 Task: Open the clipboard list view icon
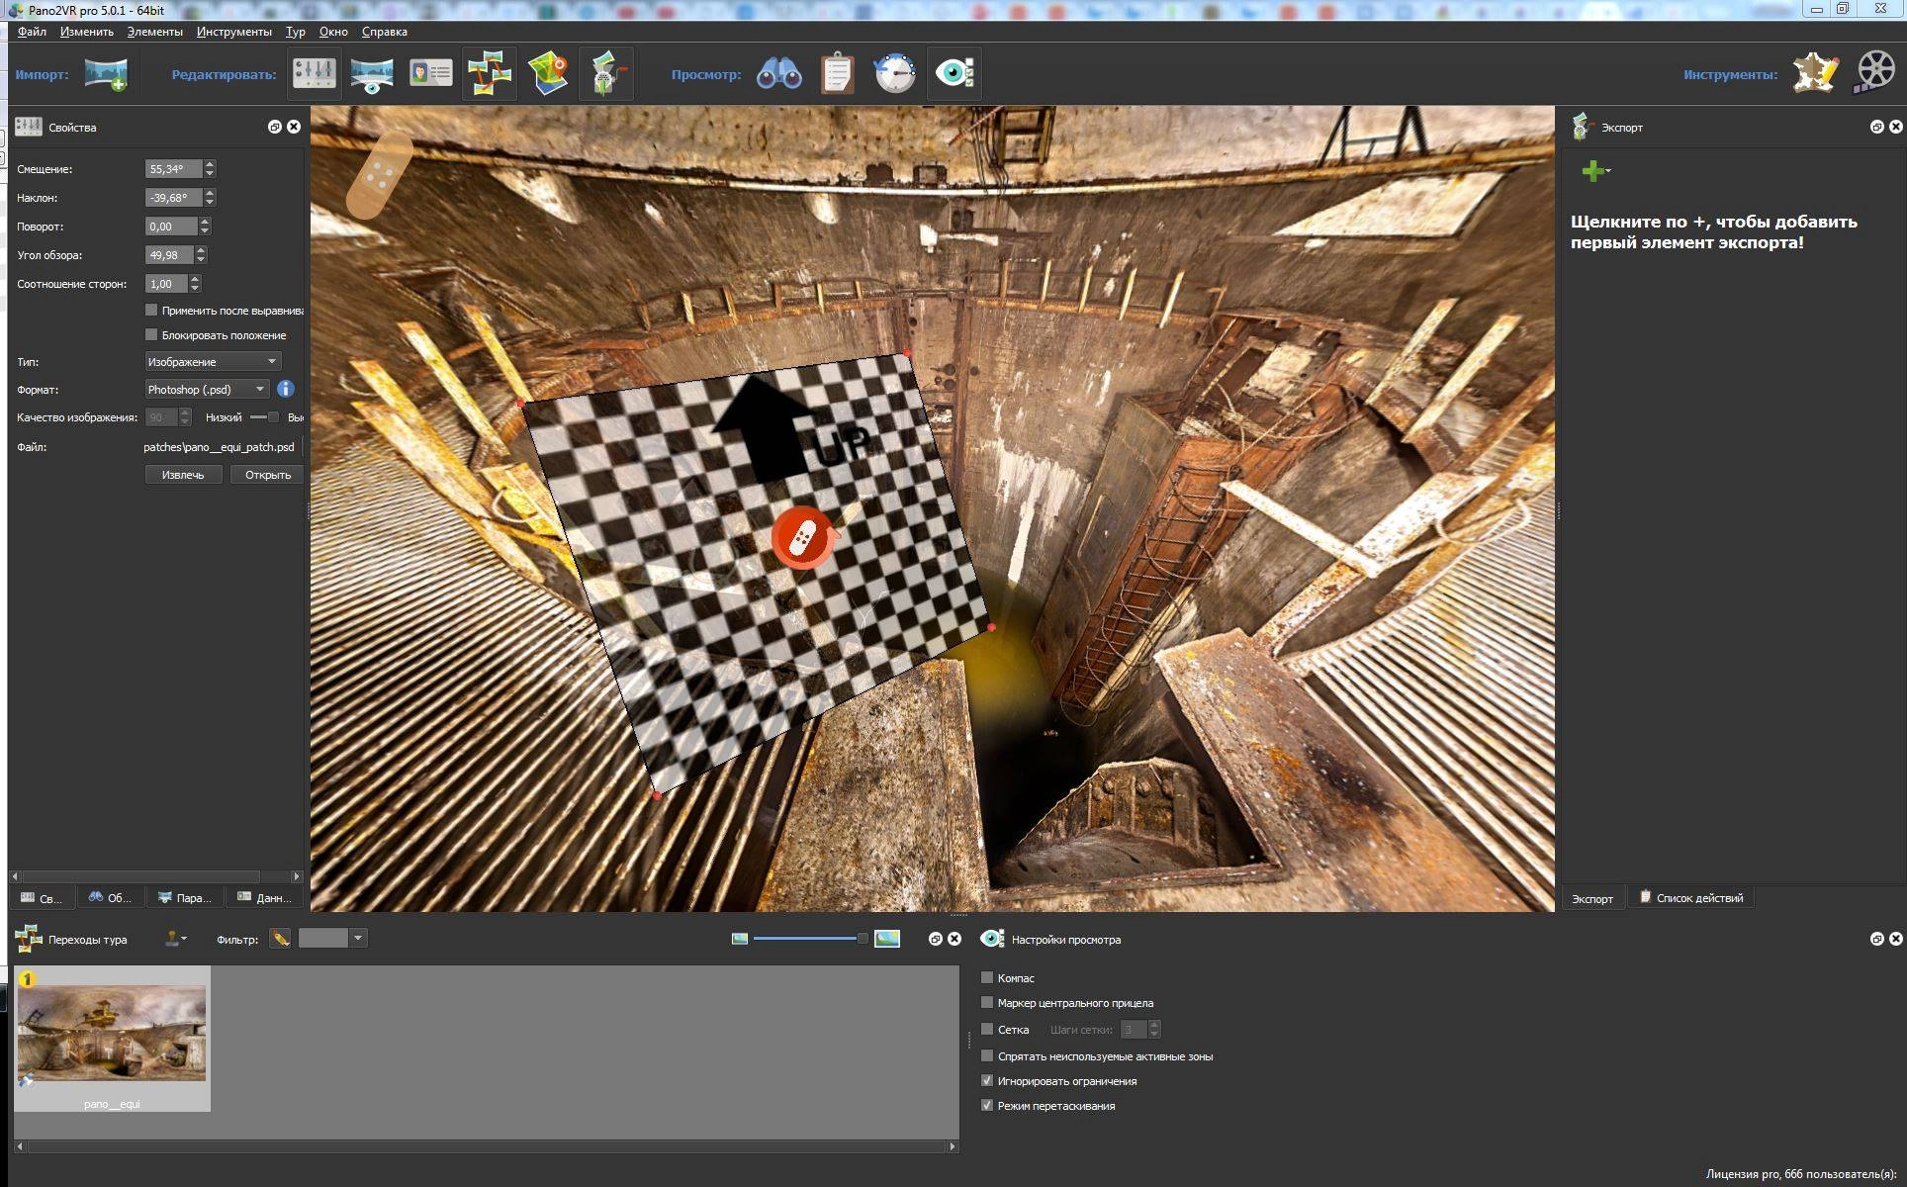[x=837, y=73]
